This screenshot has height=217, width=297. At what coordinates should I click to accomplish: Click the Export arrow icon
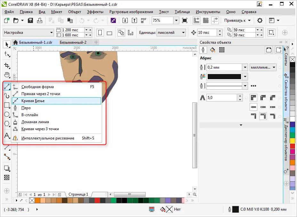click(x=134, y=20)
